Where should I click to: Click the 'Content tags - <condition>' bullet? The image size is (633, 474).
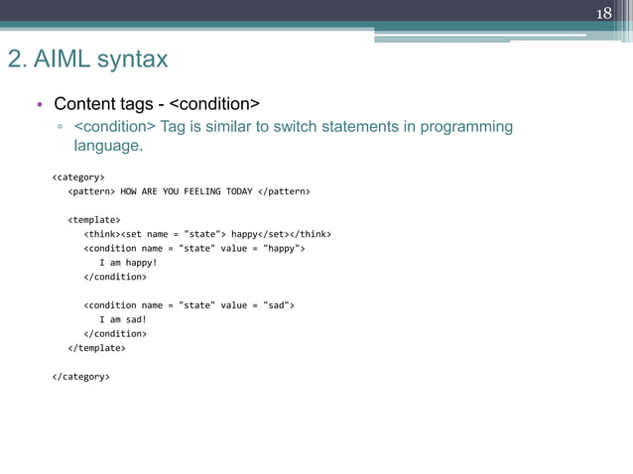[x=157, y=104]
